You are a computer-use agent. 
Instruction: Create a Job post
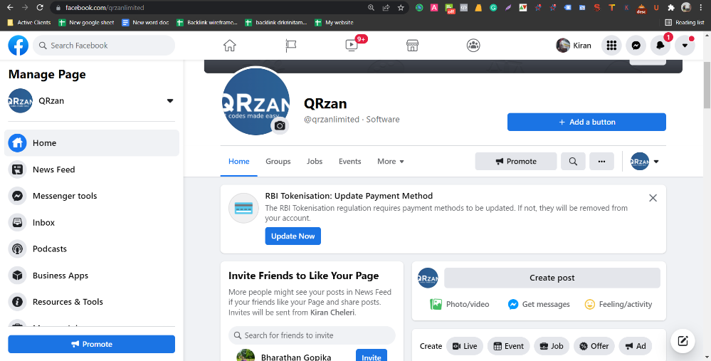pos(552,346)
